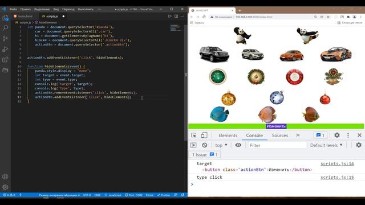
Task: Expand more DevTools tabs with the chevrons
Action: coord(298,135)
